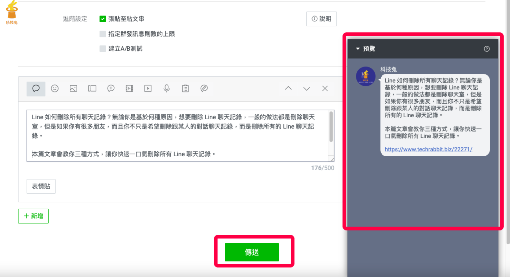The width and height of the screenshot is (510, 277).
Task: Click 科技兔 avatar in preview chat
Action: click(366, 77)
